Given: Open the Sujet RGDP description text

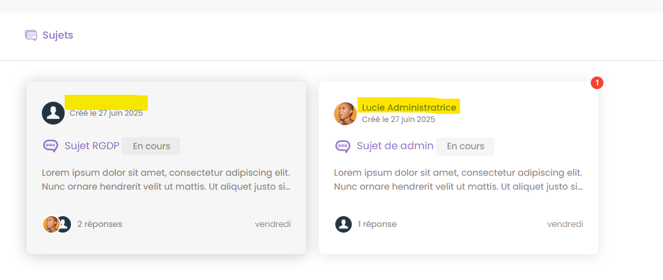Looking at the screenshot, I should click(x=166, y=180).
